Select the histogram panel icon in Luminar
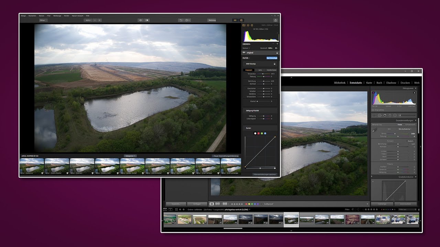440x247 pixels. pos(244,25)
